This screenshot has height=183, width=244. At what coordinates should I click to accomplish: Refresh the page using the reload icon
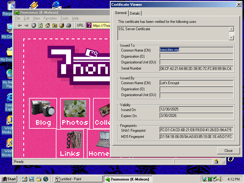tap(40, 25)
